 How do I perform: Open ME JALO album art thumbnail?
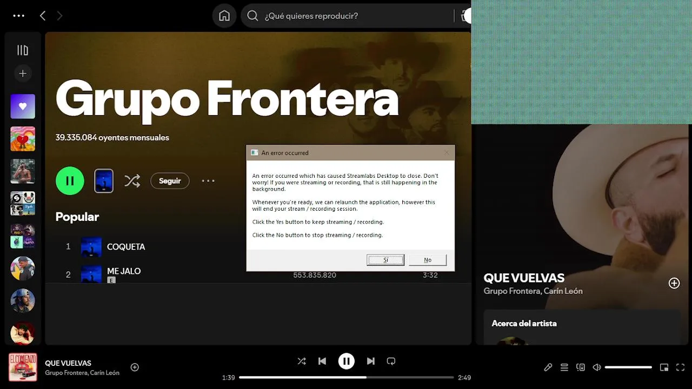[91, 273]
